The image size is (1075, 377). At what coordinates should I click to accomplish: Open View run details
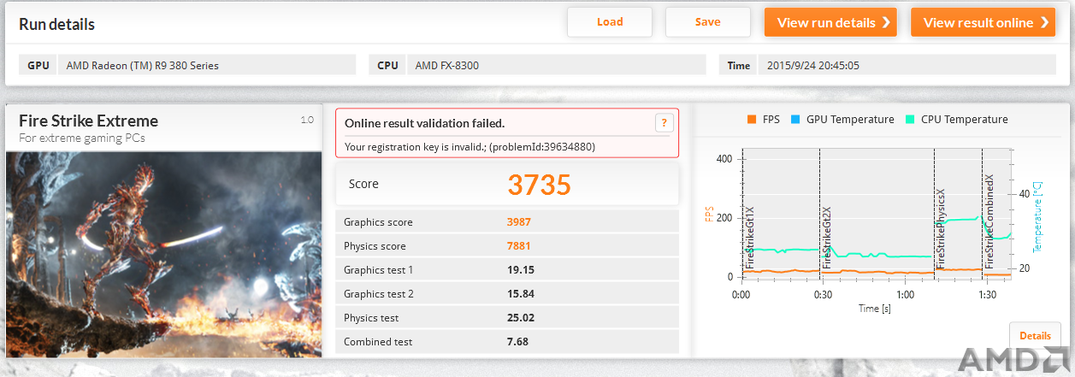tap(830, 22)
